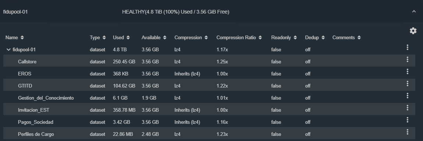Open actions menu for Gestion_del_Conocimiento row
The image size is (423, 141).
click(407, 96)
